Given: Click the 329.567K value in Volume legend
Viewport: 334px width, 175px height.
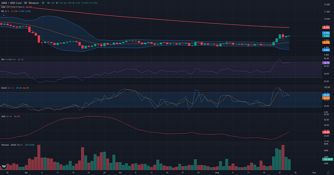Looking at the screenshot, I should 30,145.
